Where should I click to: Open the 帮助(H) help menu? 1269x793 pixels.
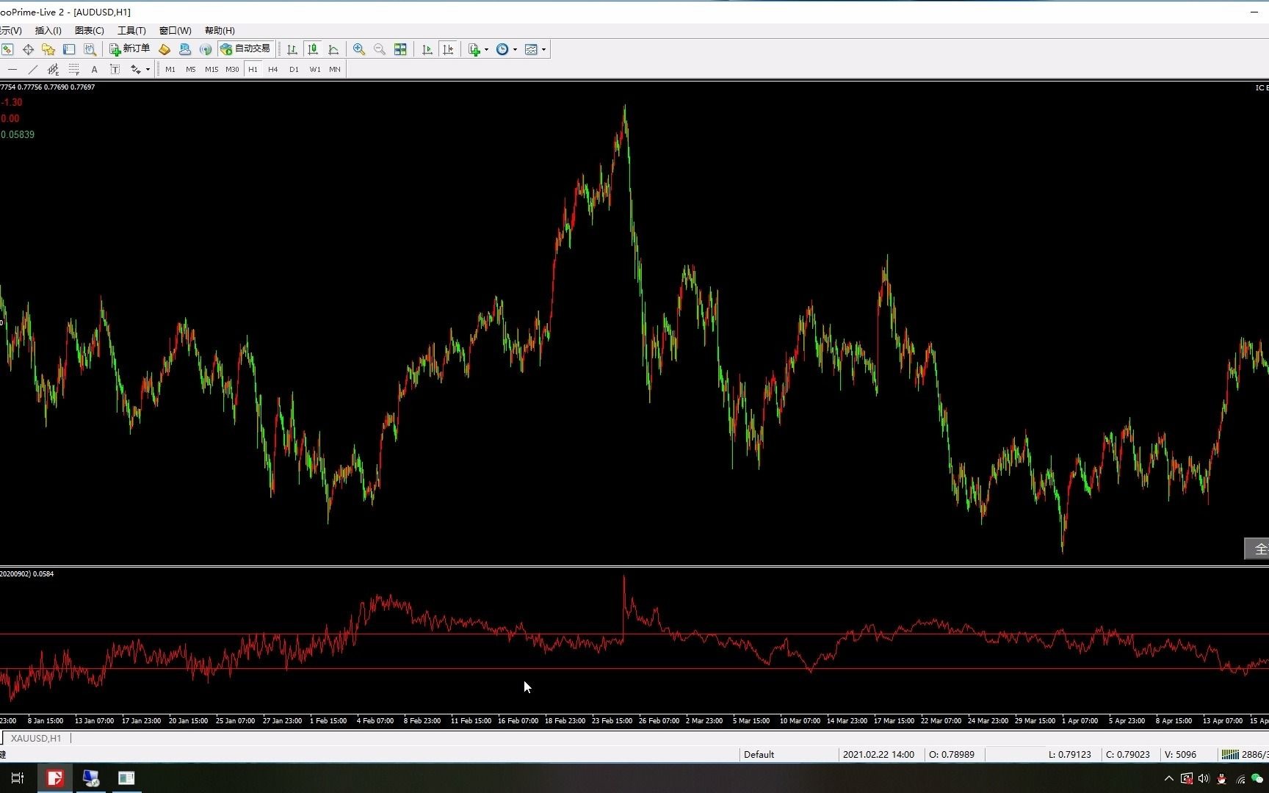(220, 30)
